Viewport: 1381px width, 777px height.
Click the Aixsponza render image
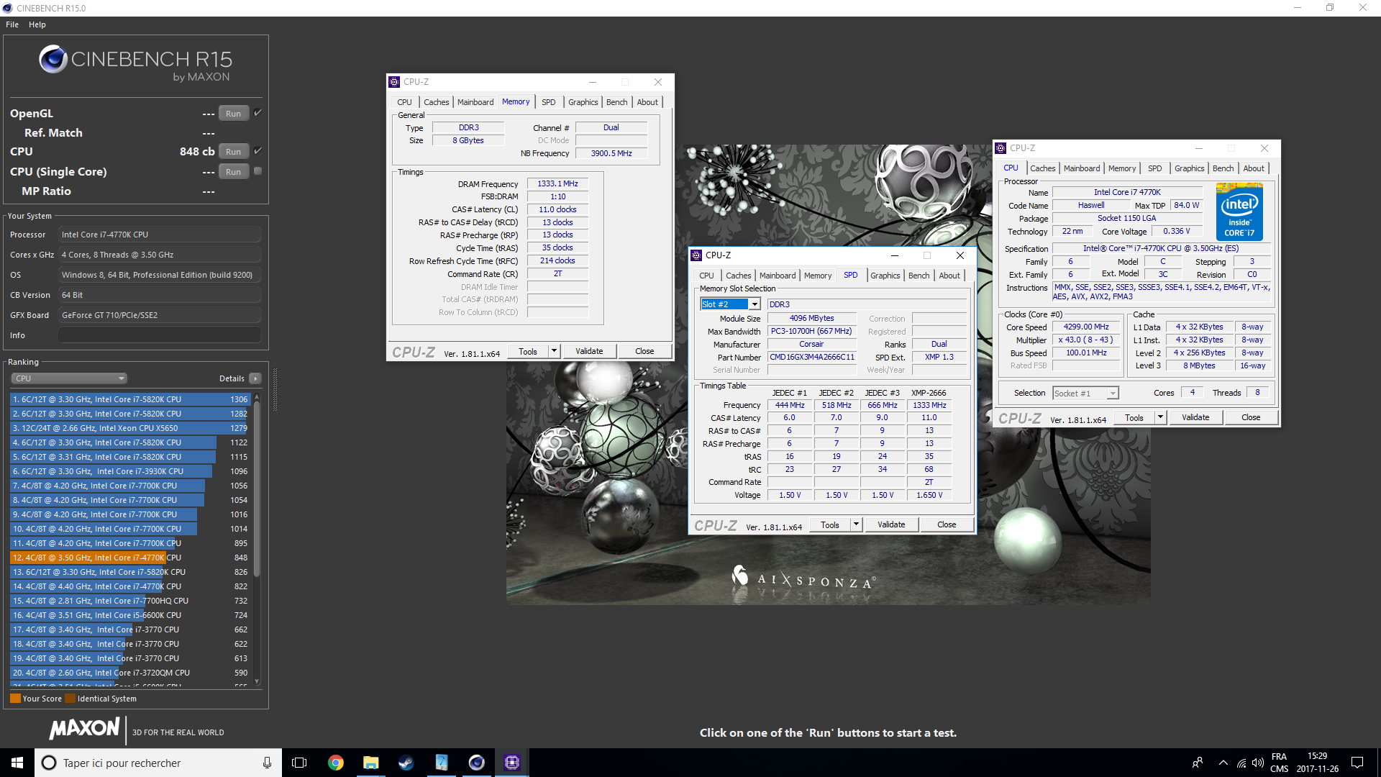[x=828, y=374]
